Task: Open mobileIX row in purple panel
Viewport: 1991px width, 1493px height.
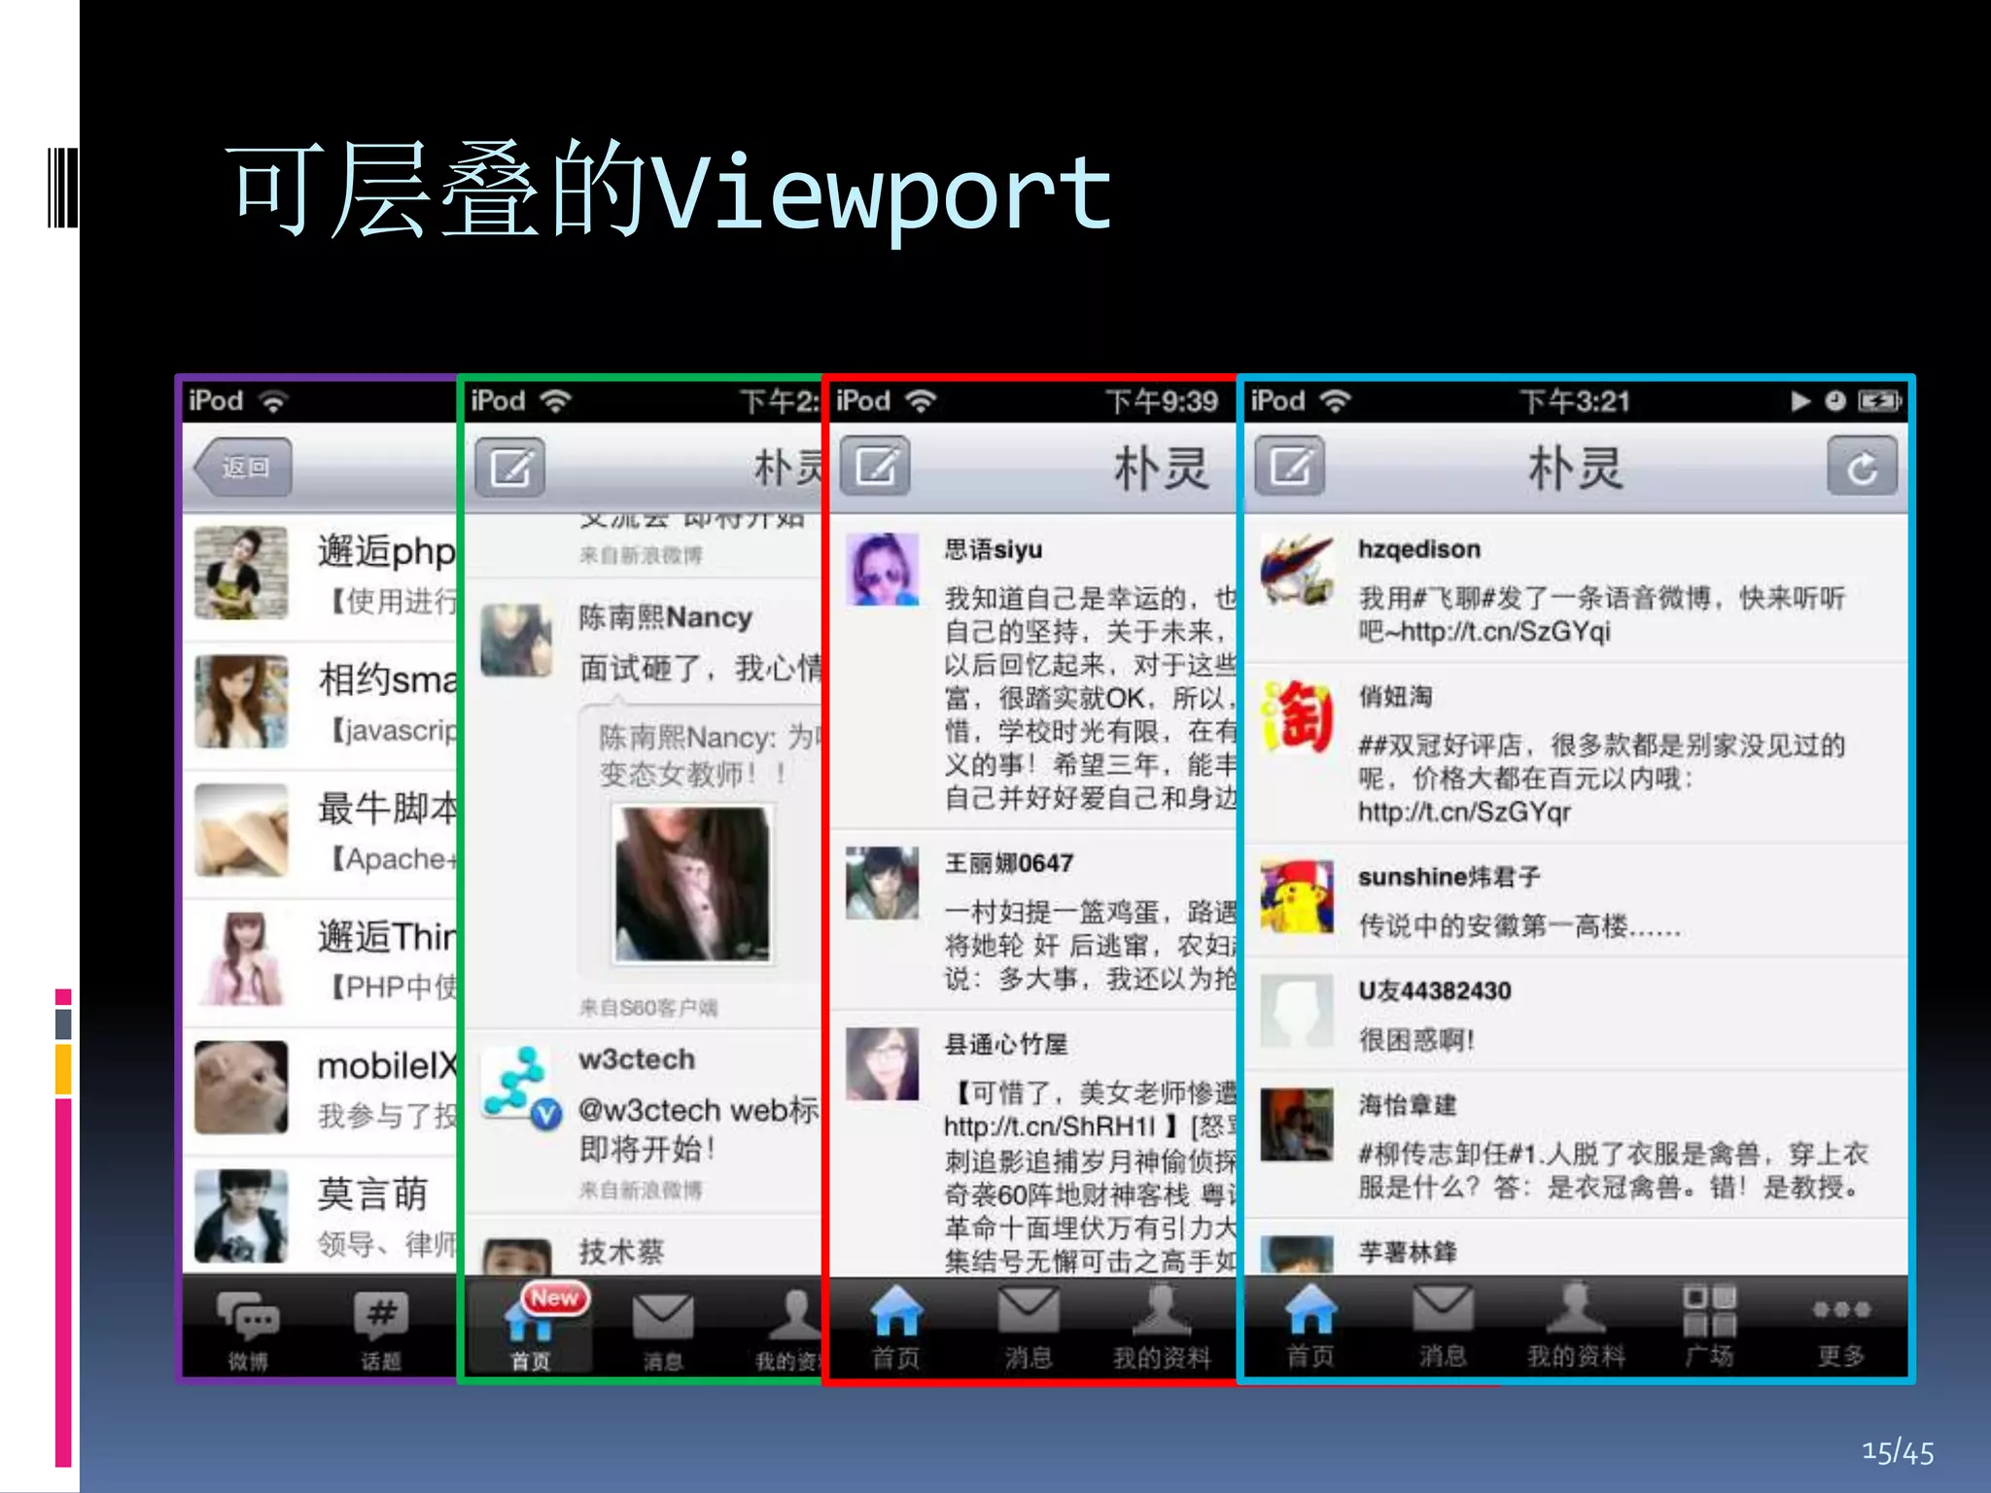Action: coord(320,1091)
